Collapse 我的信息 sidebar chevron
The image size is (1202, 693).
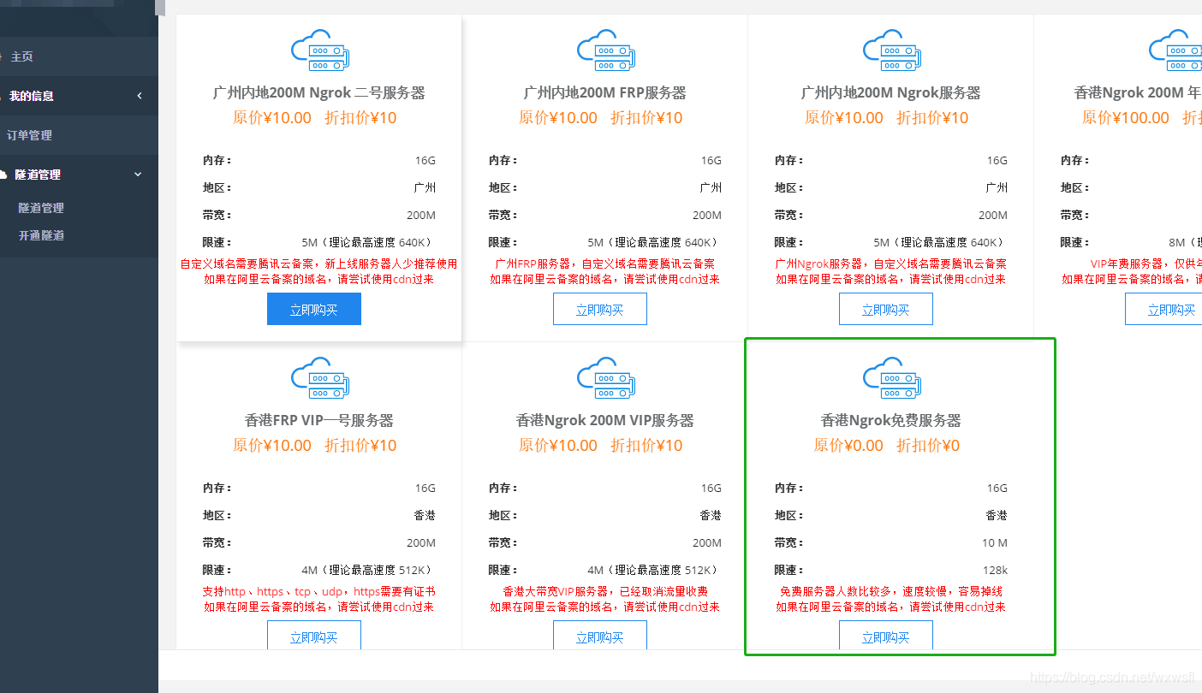coord(140,96)
